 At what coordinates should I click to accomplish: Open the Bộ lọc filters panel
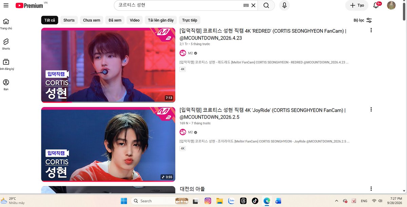pyautogui.click(x=363, y=20)
